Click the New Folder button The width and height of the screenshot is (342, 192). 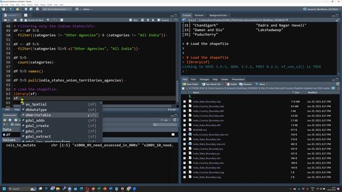[190, 84]
